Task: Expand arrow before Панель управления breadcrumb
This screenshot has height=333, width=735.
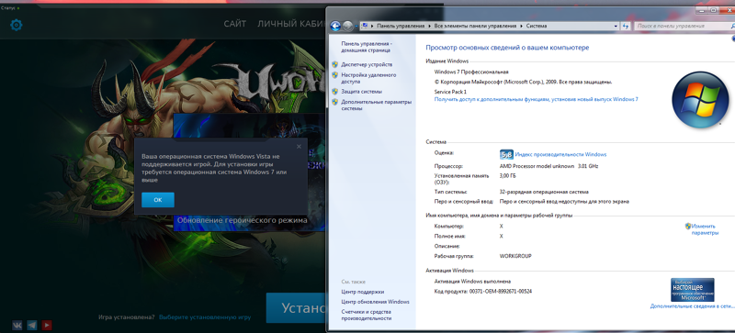Action: click(372, 27)
